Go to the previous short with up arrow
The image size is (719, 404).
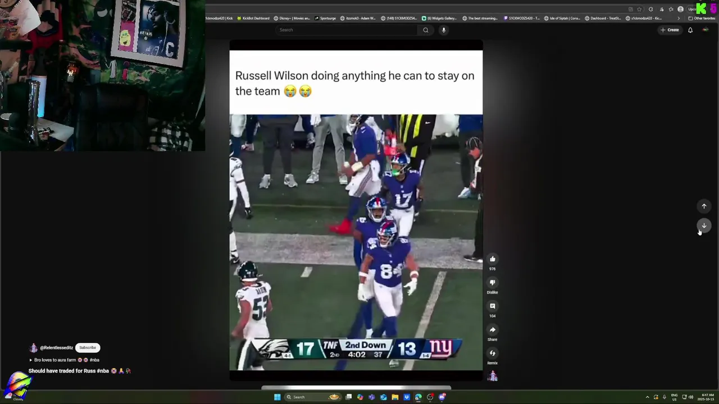(x=704, y=206)
